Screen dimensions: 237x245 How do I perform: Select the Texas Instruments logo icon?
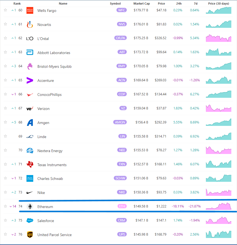tap(30, 165)
